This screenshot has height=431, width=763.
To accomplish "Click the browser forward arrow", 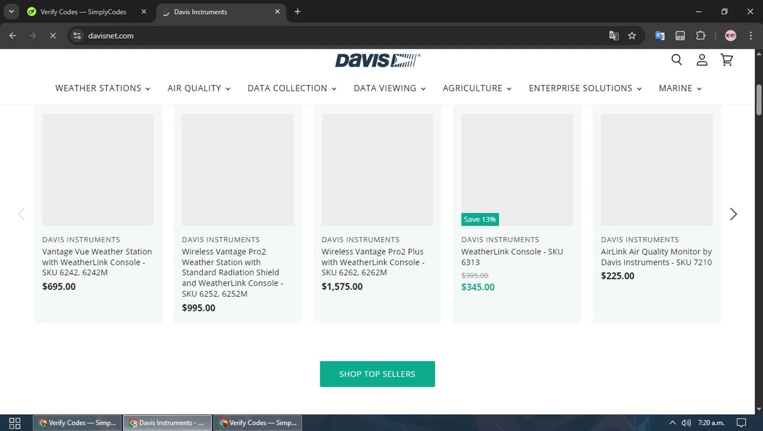I will click(x=33, y=36).
